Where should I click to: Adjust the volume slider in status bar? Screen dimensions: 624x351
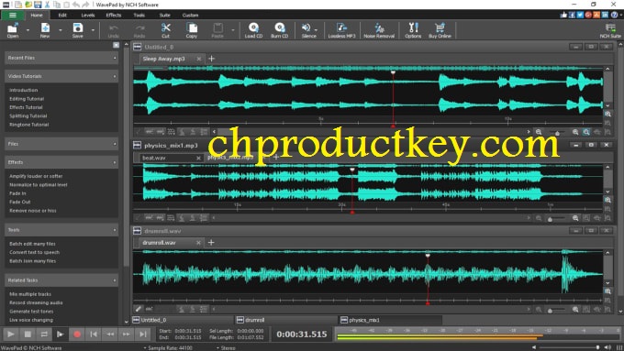click(x=569, y=347)
